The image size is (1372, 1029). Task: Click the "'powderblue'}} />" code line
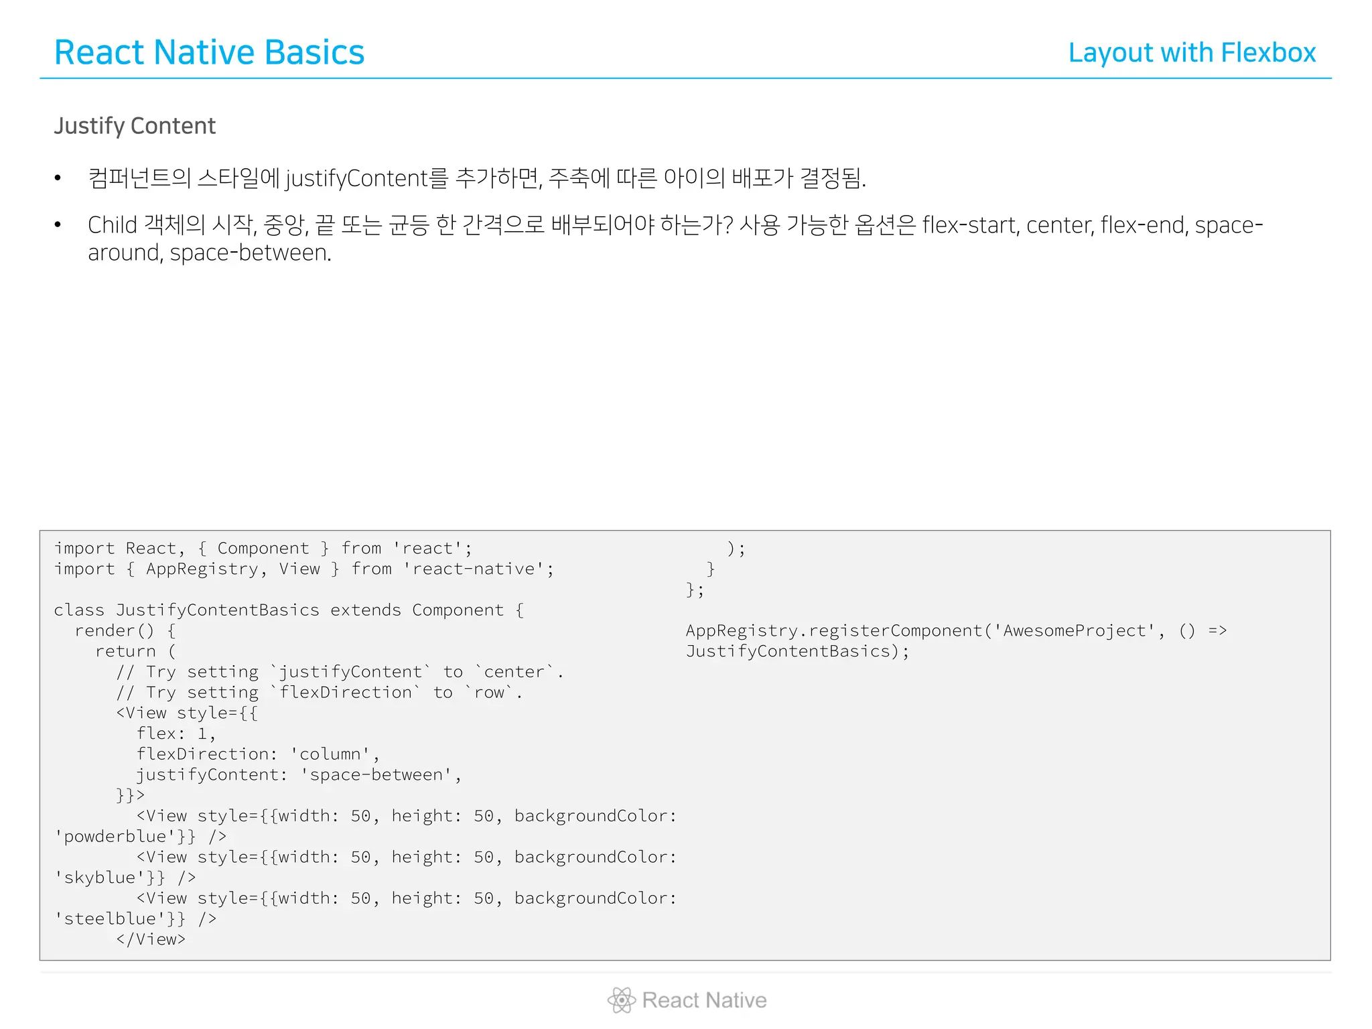[x=141, y=837]
